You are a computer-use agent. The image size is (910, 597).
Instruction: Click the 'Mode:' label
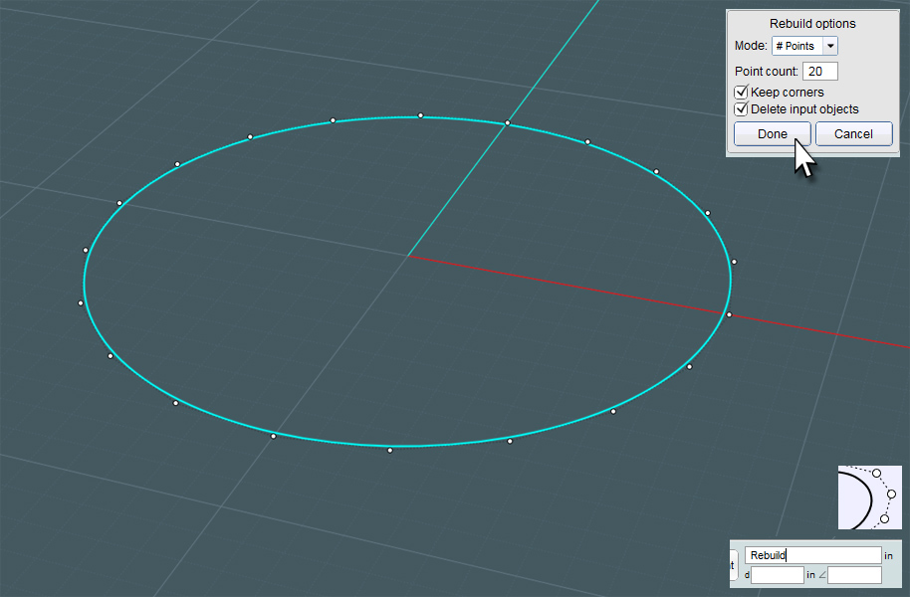click(x=751, y=46)
